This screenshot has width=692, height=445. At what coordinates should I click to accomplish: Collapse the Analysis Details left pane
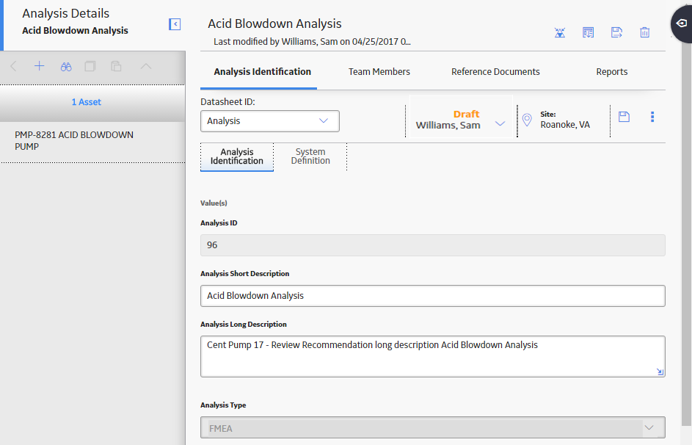point(175,23)
